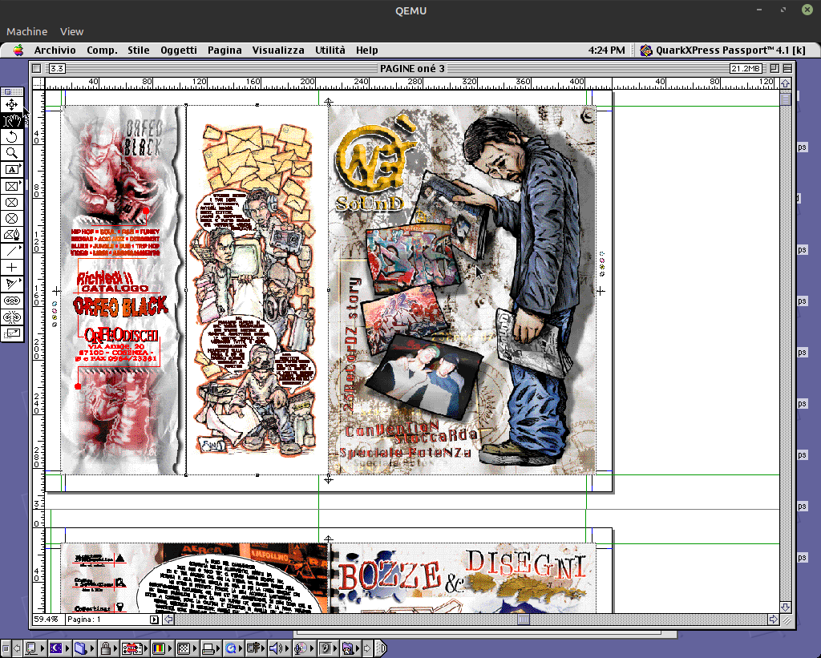Open the Stile menu
The width and height of the screenshot is (821, 658).
coord(138,50)
